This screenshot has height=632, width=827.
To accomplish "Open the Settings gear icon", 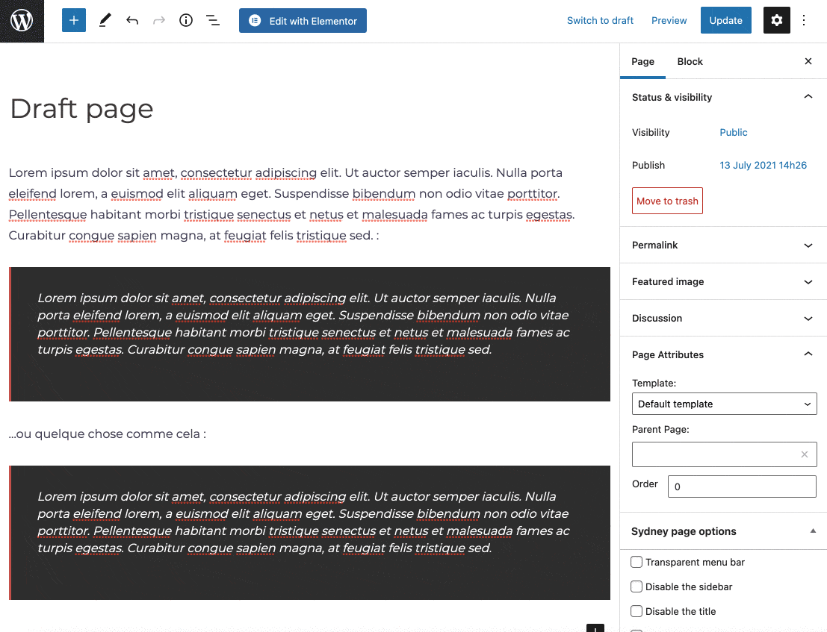I will click(x=776, y=20).
